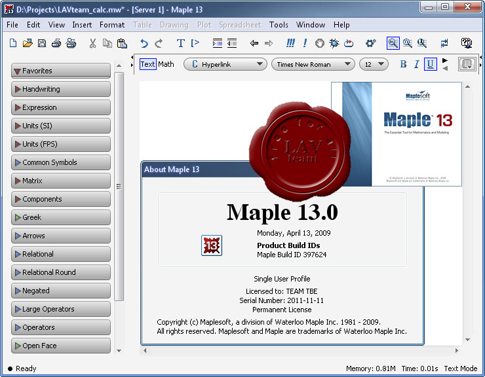Go forward with right arrow icon
The image size is (485, 377).
[x=269, y=43]
